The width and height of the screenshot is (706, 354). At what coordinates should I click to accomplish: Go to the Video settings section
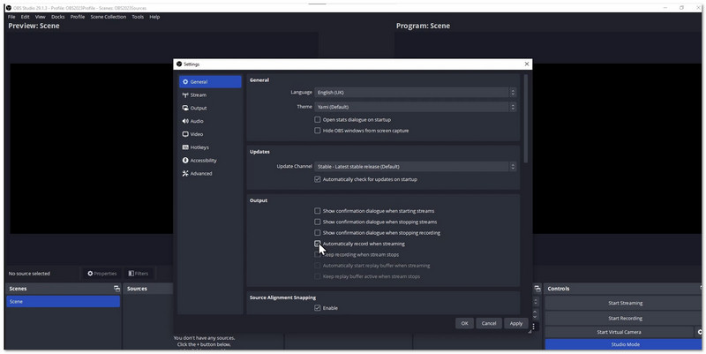[197, 134]
